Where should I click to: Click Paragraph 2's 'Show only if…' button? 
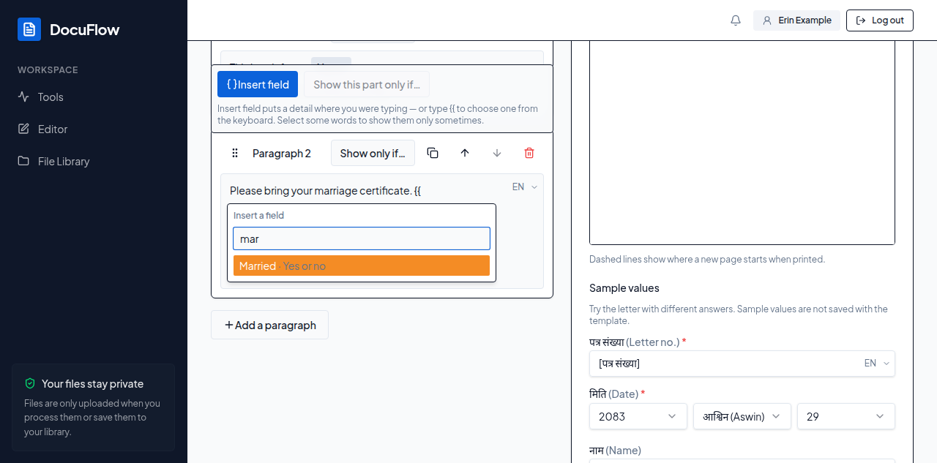[x=373, y=153]
